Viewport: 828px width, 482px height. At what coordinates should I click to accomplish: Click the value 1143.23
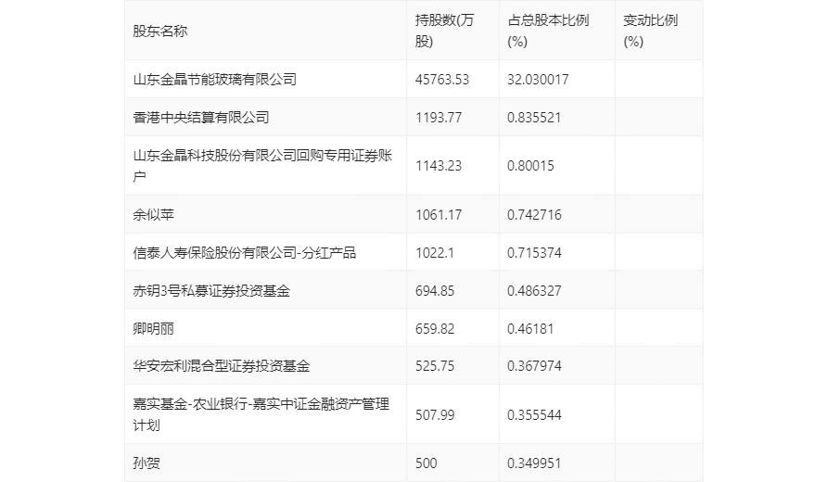point(439,166)
